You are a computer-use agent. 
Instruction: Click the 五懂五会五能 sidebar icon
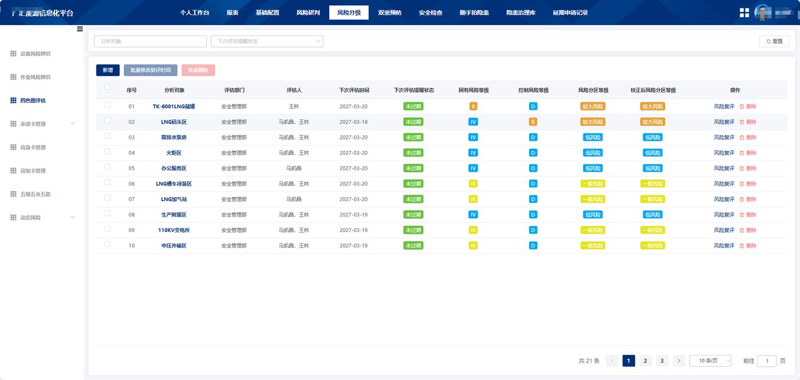tap(13, 194)
